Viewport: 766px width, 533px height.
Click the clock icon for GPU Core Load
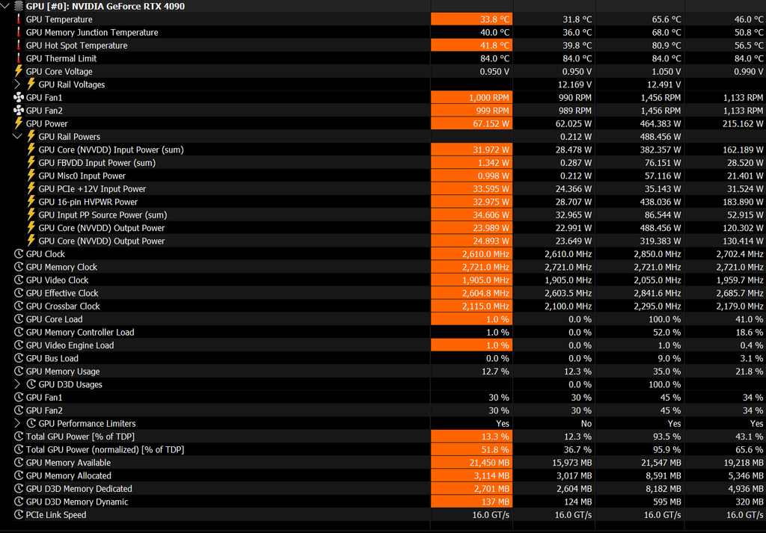tap(19, 319)
